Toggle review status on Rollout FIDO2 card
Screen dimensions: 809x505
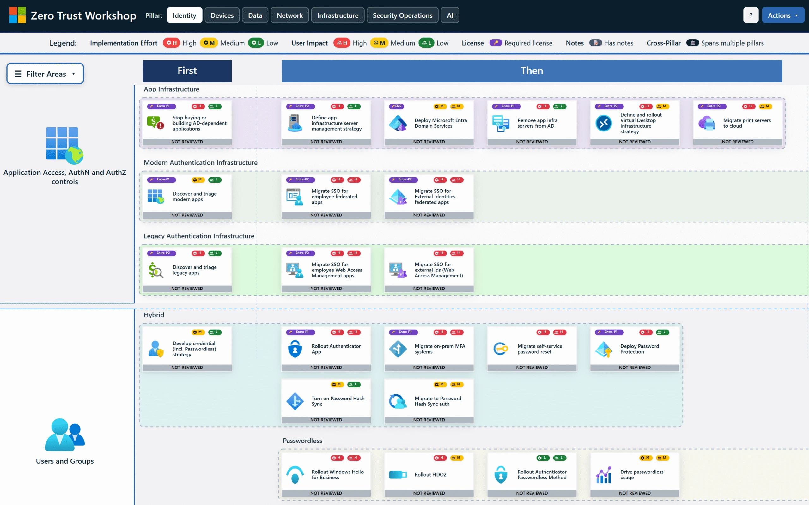(x=429, y=493)
